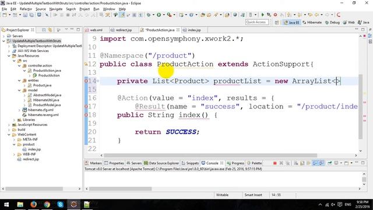Image resolution: width=373 pixels, height=210 pixels.
Task: Click the globe Web Browser icon in the toolbar
Action: [x=235, y=15]
